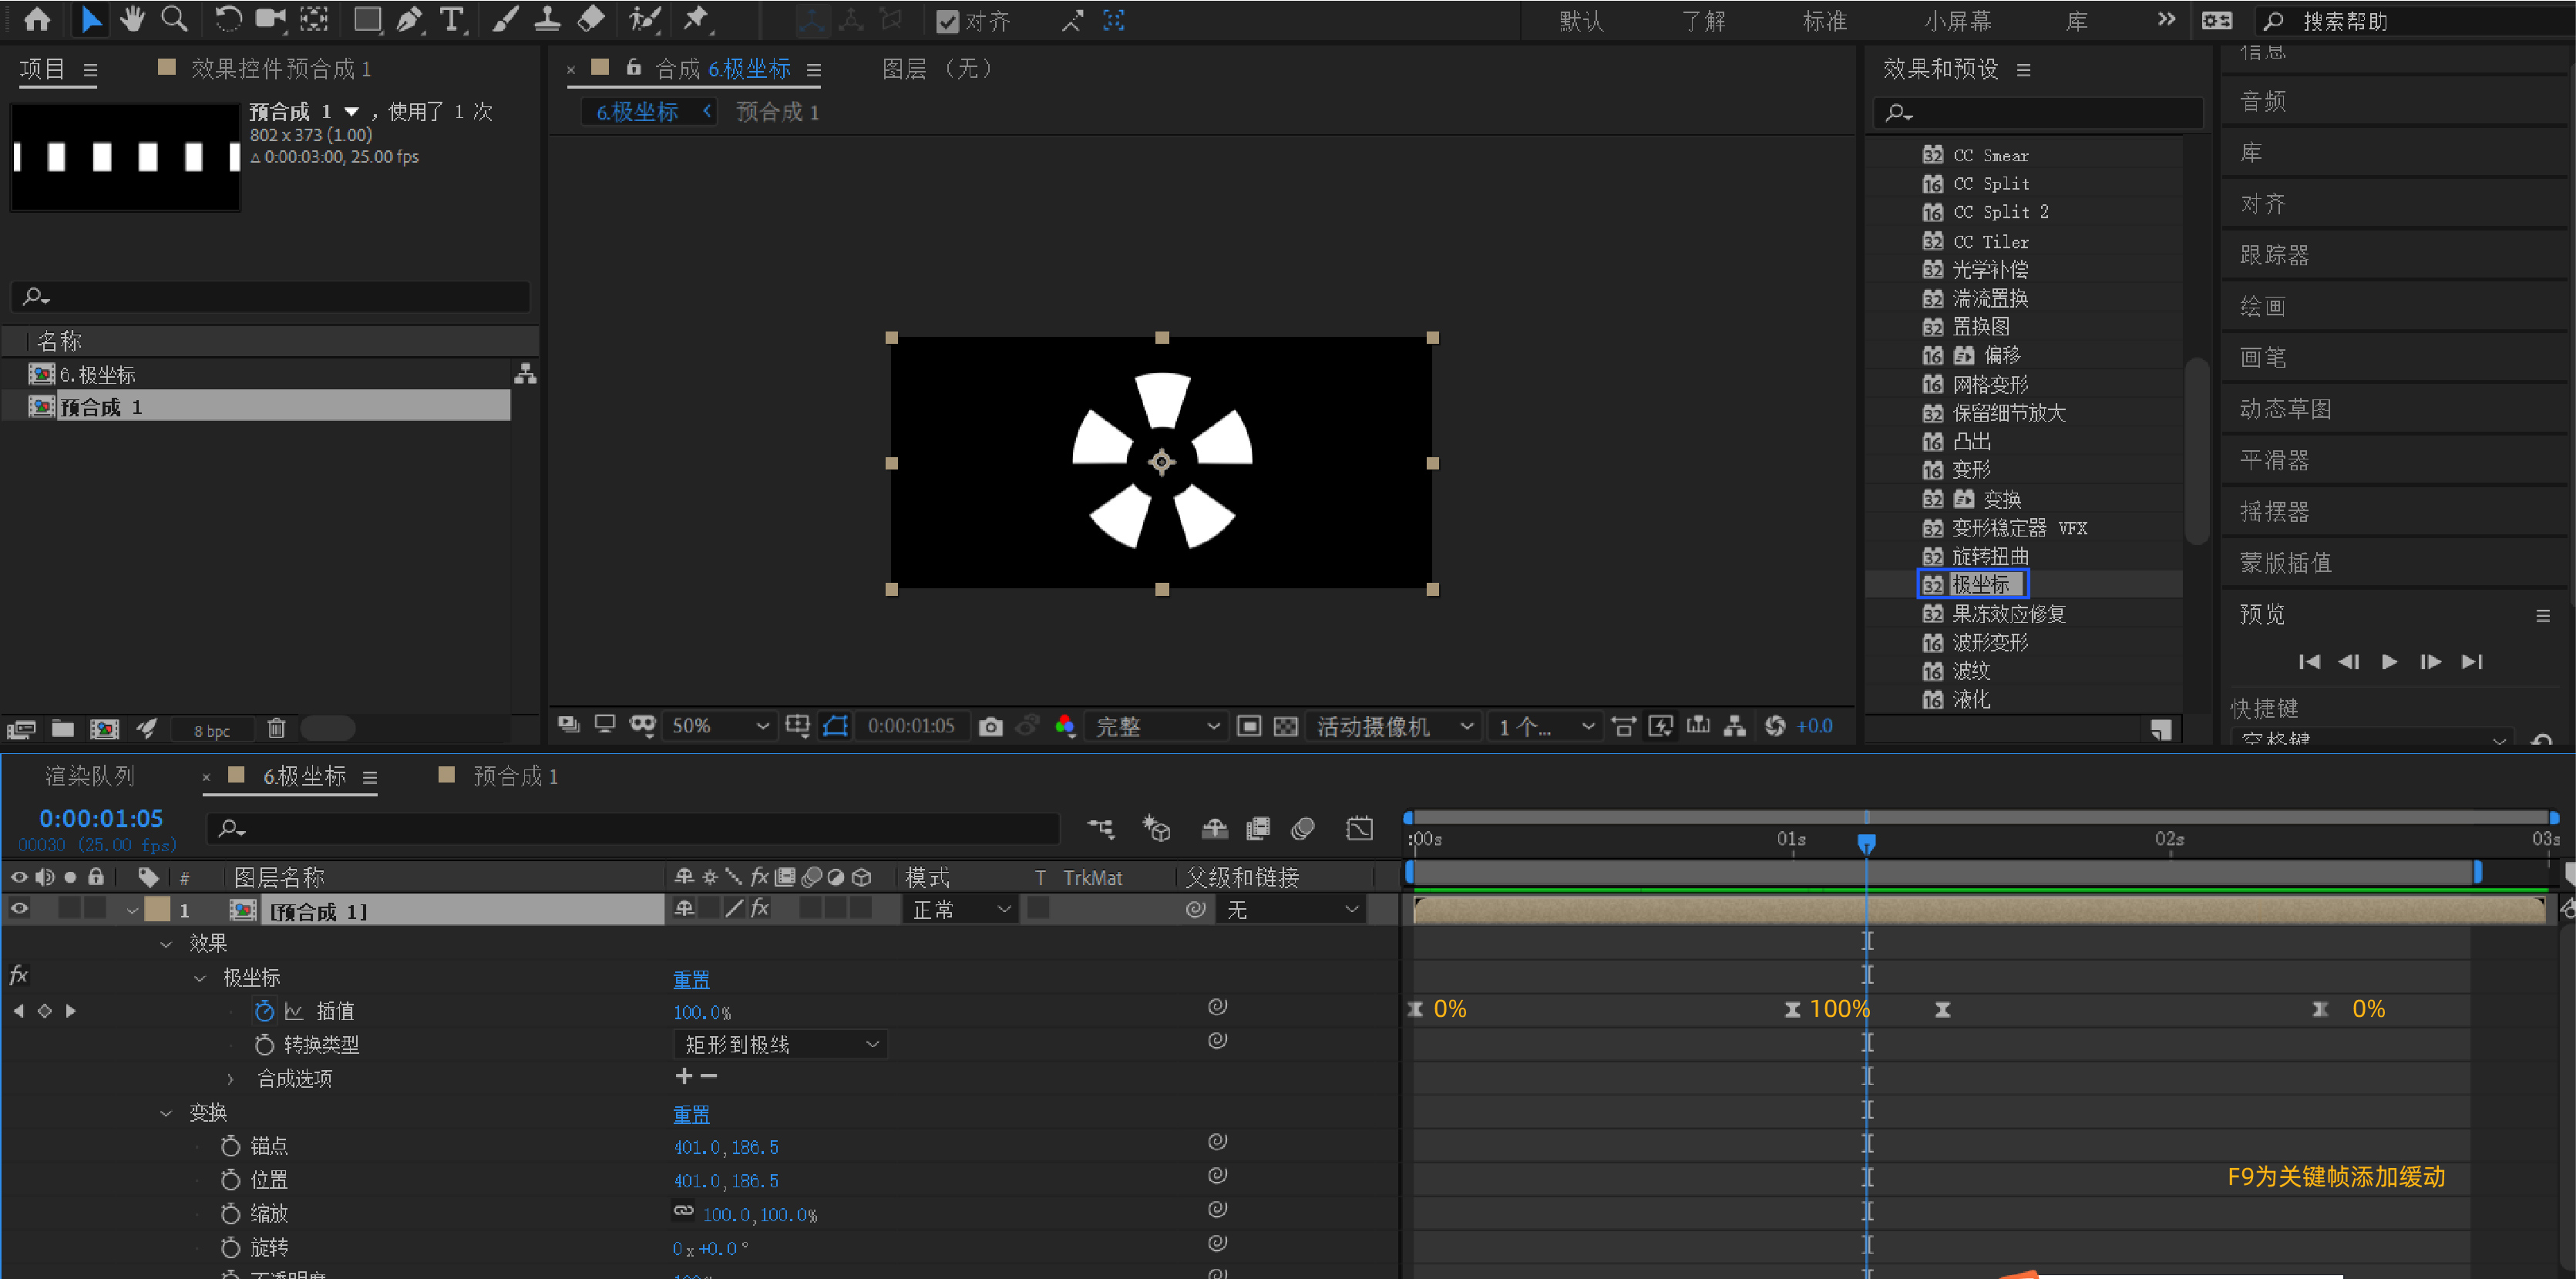Click 重置 link for 极坐标 effect
This screenshot has height=1279, width=2576.
[691, 979]
